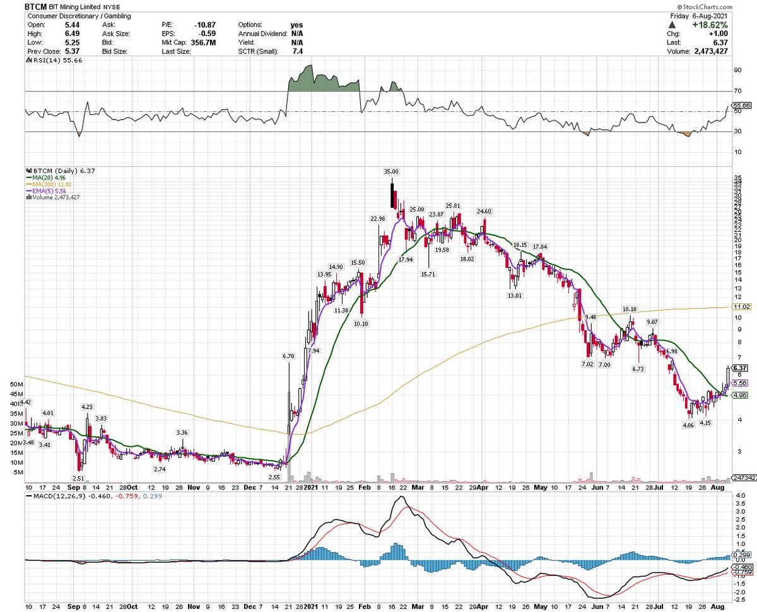Select the BIT Mining Limited company name
This screenshot has height=612, width=757.
click(x=76, y=6)
